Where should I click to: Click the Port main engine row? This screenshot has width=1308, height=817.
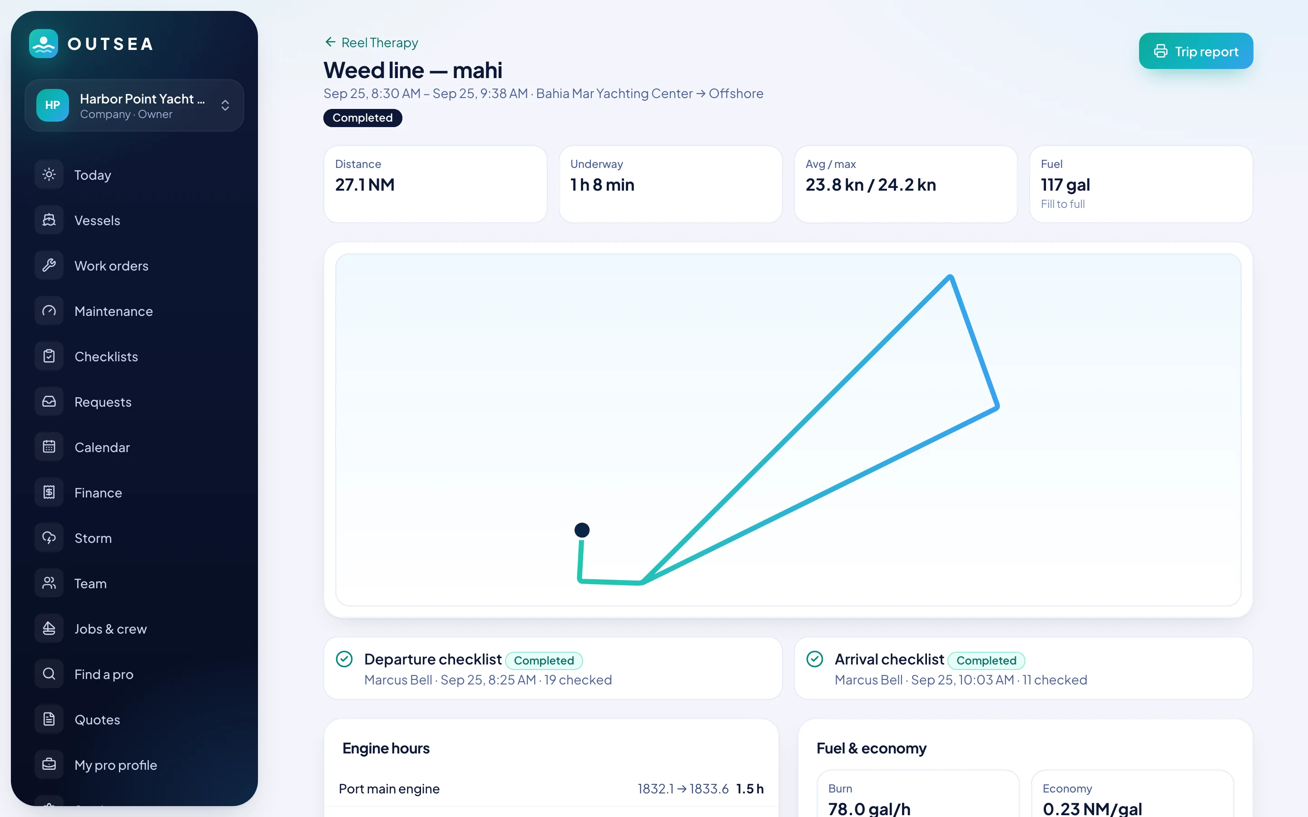(x=551, y=789)
